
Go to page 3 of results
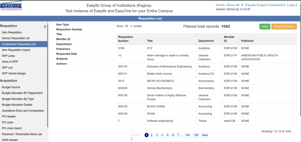157,135
